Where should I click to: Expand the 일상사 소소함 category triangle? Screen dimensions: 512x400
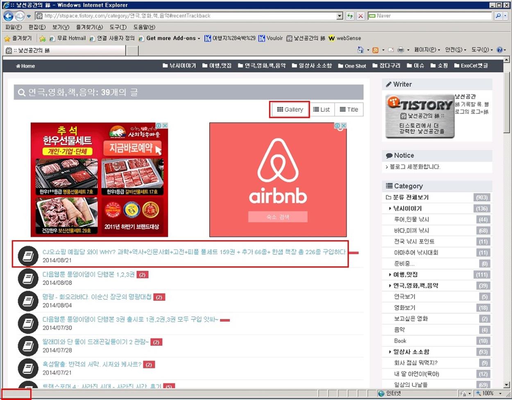tap(390, 352)
